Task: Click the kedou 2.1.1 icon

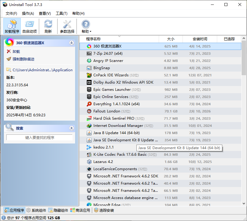Action: click(x=89, y=147)
